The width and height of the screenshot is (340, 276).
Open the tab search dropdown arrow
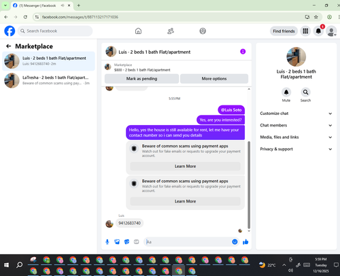coord(5,5)
